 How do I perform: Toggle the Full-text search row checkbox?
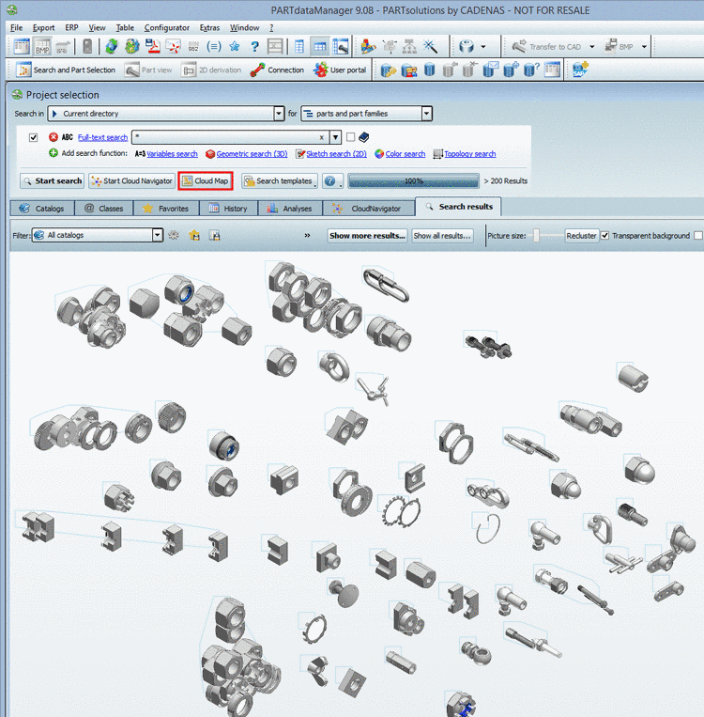click(x=34, y=137)
